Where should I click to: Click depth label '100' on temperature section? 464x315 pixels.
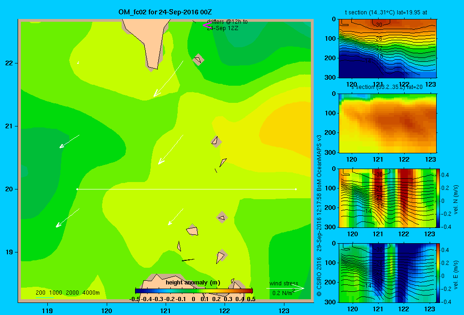point(331,38)
